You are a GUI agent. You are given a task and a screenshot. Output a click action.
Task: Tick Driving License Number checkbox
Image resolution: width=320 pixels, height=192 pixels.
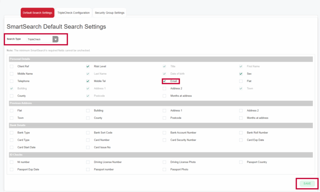click(88, 162)
